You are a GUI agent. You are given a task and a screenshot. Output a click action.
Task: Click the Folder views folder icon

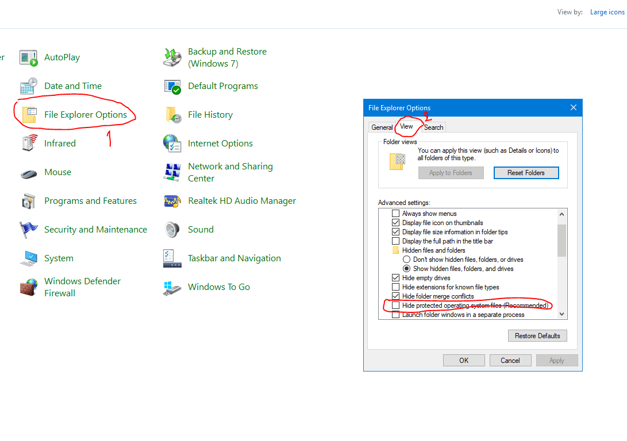click(398, 161)
